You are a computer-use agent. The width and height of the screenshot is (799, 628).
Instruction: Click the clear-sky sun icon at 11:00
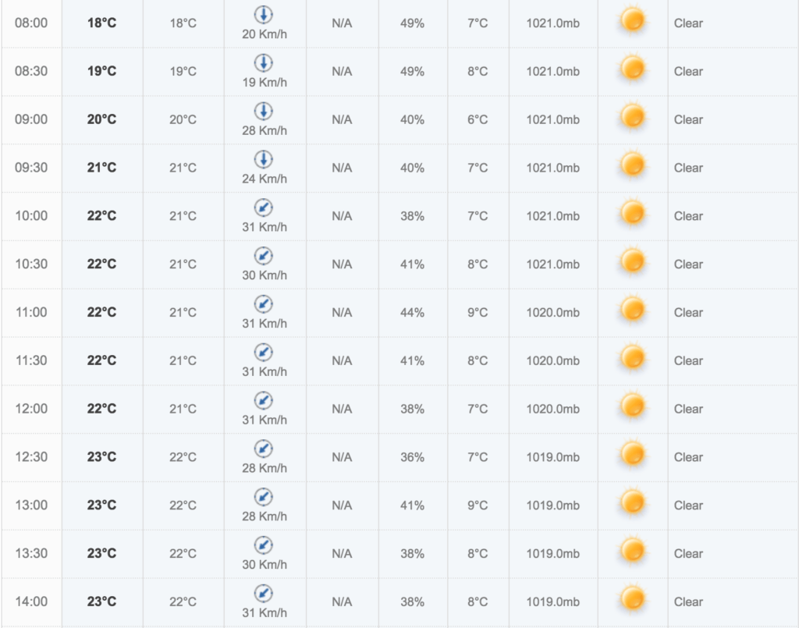[632, 310]
